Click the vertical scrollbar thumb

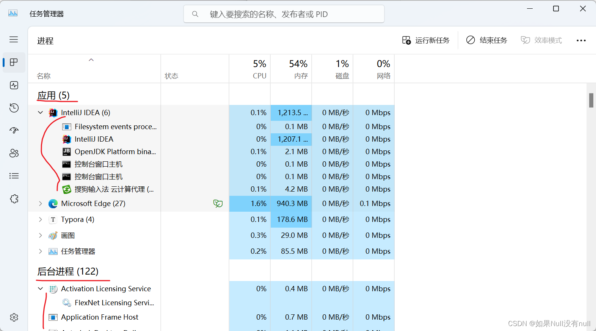click(591, 100)
